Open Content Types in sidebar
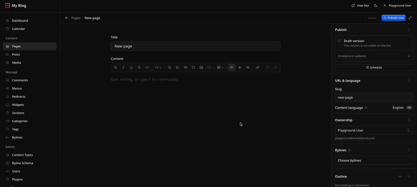The image size is (417, 187). [30, 155]
